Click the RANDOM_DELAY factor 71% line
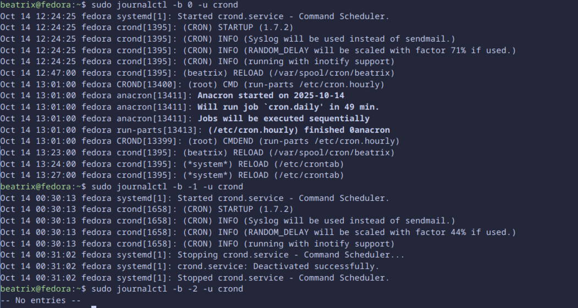The height and width of the screenshot is (308, 578). 257,51
